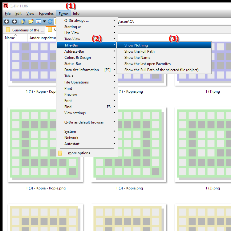Select thumbnail 1 (3) - Kopie.png

[x=142, y=145]
